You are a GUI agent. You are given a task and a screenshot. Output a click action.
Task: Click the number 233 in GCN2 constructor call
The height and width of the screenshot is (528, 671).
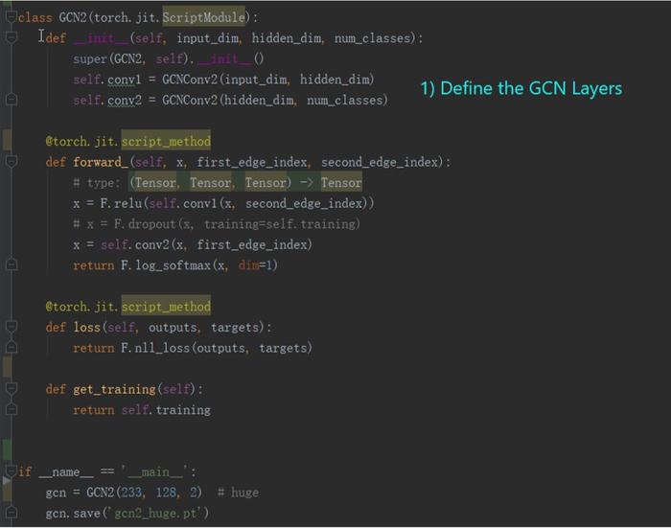[x=131, y=493]
